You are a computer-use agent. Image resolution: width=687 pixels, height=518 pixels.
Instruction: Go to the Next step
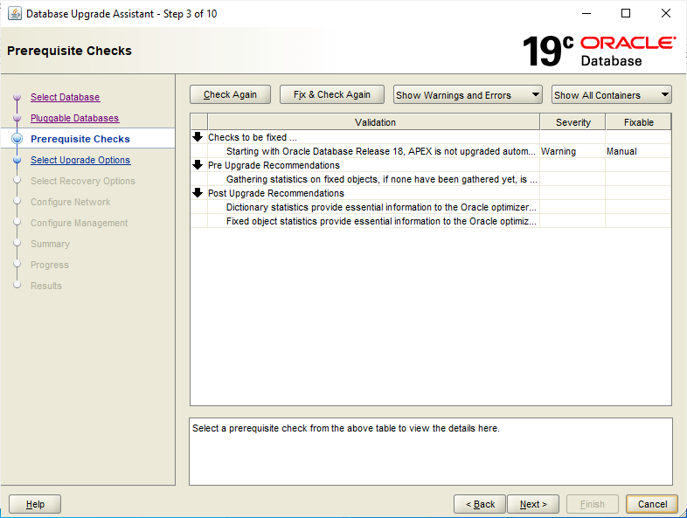(533, 504)
